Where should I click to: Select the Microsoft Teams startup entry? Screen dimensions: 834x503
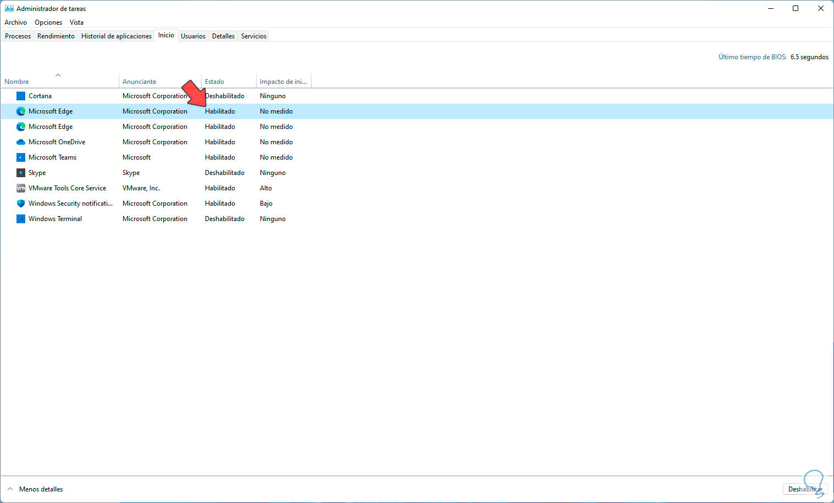417,157
